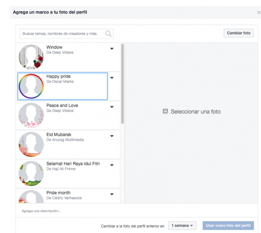Image resolution: width=261 pixels, height=233 pixels.
Task: Click the frame search input field
Action: 62,34
